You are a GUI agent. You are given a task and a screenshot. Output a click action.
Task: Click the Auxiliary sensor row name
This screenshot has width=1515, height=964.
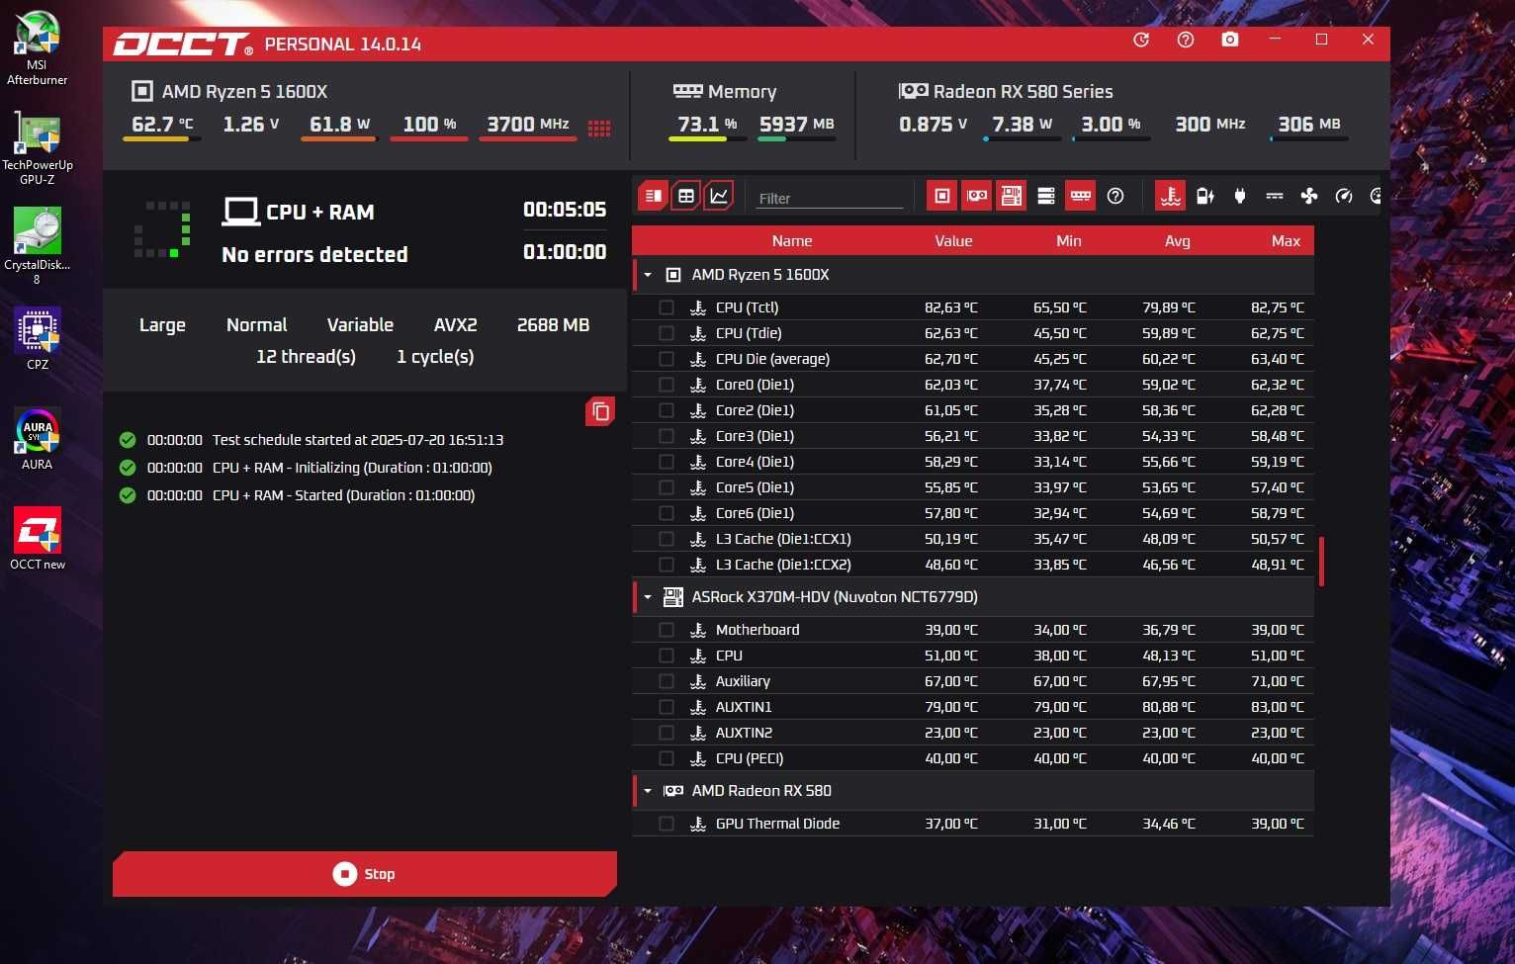[x=743, y=681]
